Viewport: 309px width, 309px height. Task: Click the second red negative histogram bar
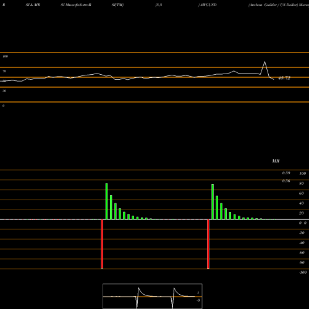tap(208, 244)
